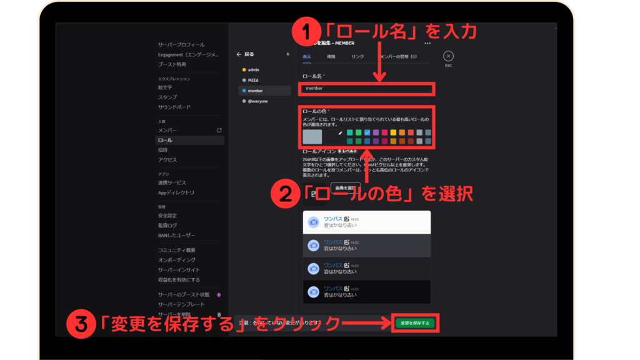
Task: Pick the yellow swatch in top row
Action: [x=394, y=132]
